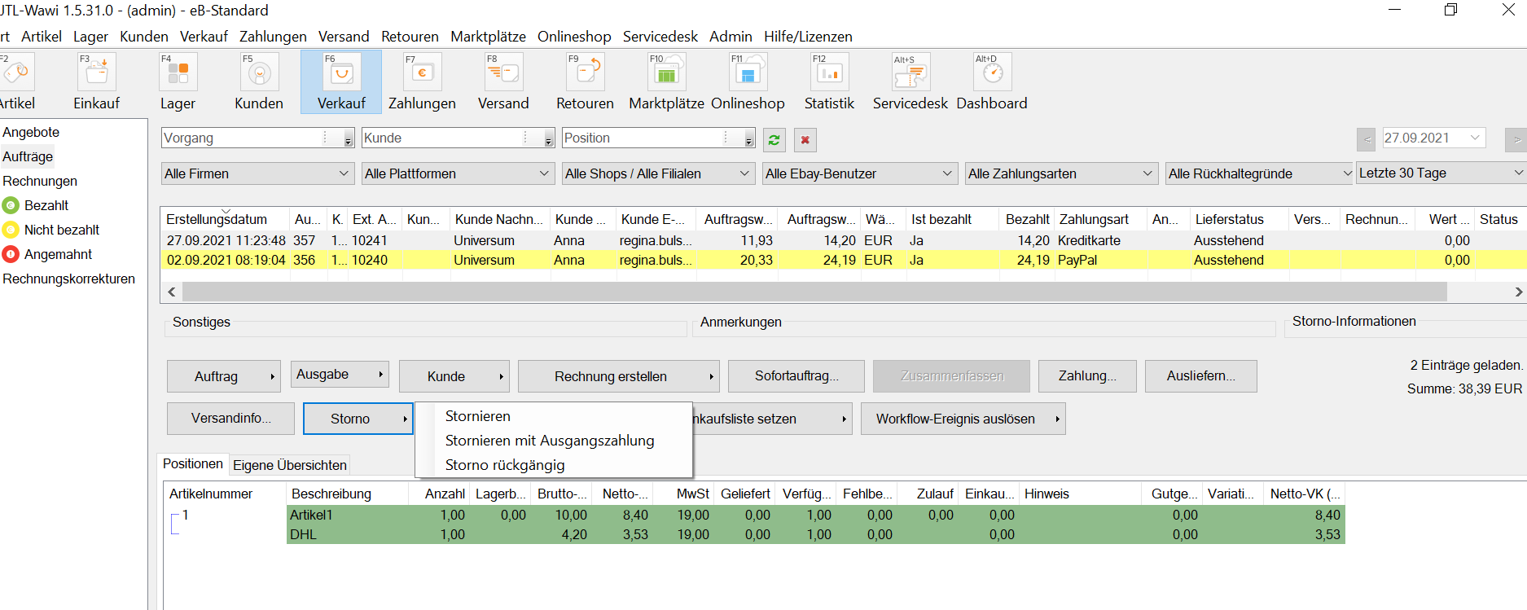Open the Alle Shops / Alle Filialen dropdown
The image size is (1527, 610).
click(658, 173)
